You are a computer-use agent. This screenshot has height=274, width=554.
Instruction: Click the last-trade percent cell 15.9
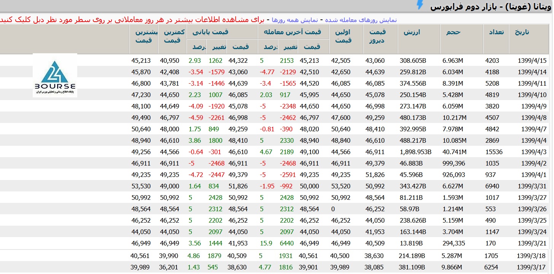point(266,243)
